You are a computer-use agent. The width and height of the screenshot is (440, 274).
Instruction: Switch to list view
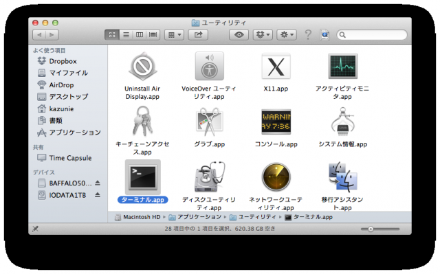coord(126,35)
